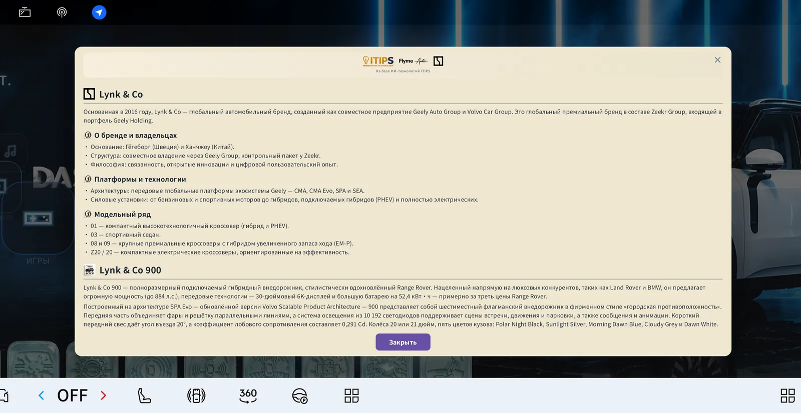Open the auto parking steering wheel icon
This screenshot has height=413, width=801.
(x=300, y=395)
